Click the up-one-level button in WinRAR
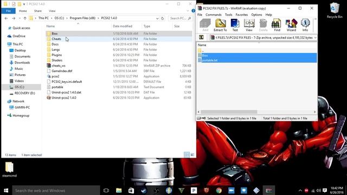347x195 pixels. coord(201,37)
